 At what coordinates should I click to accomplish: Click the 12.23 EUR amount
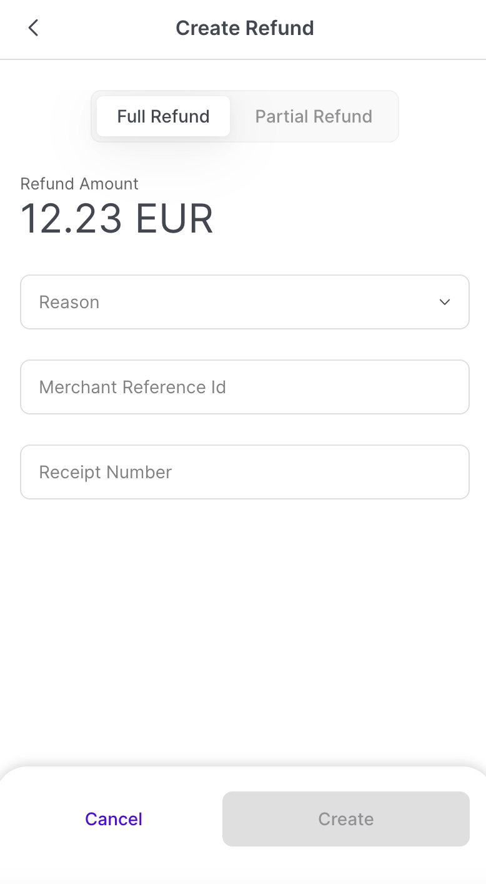pyautogui.click(x=117, y=219)
